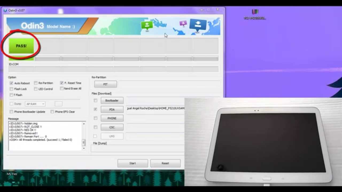Click the PIT button
The image size is (342, 192).
pos(106,84)
